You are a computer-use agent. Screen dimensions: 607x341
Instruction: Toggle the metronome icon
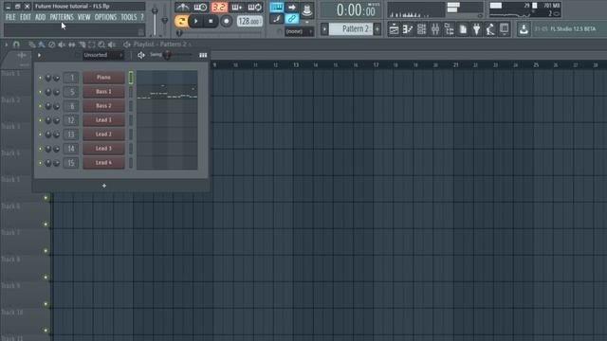click(x=182, y=7)
